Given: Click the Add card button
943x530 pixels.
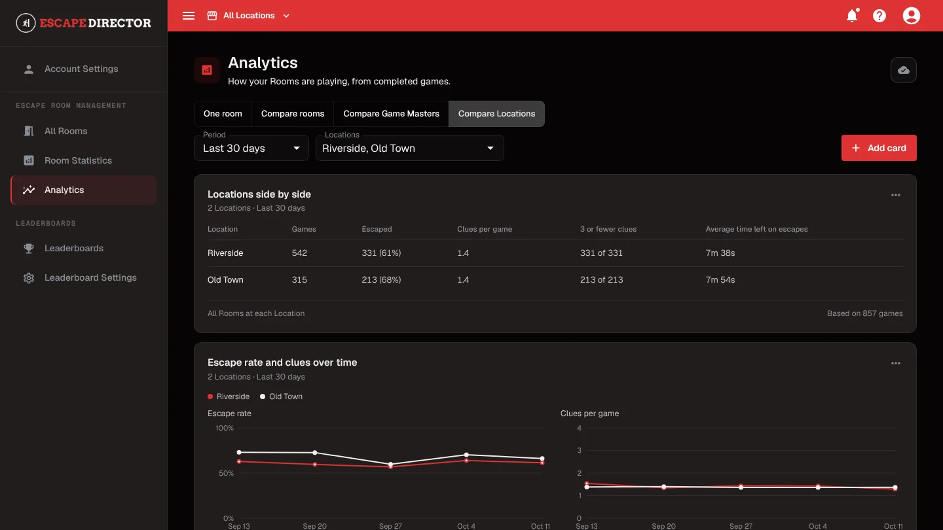Looking at the screenshot, I should click(x=879, y=148).
